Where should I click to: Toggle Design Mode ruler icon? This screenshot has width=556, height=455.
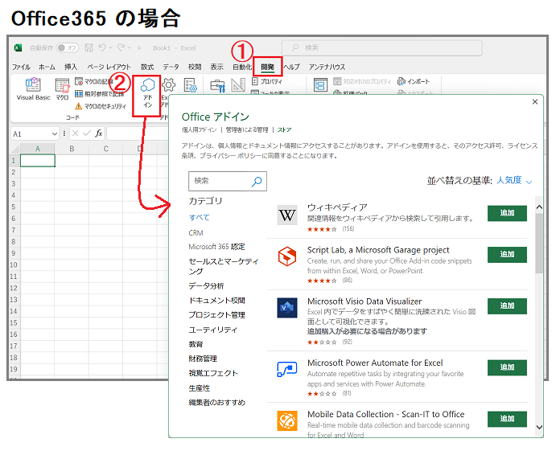click(x=238, y=85)
